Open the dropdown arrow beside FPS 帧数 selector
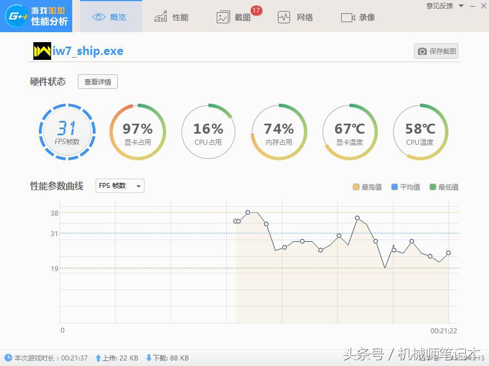The width and height of the screenshot is (489, 366). point(137,186)
